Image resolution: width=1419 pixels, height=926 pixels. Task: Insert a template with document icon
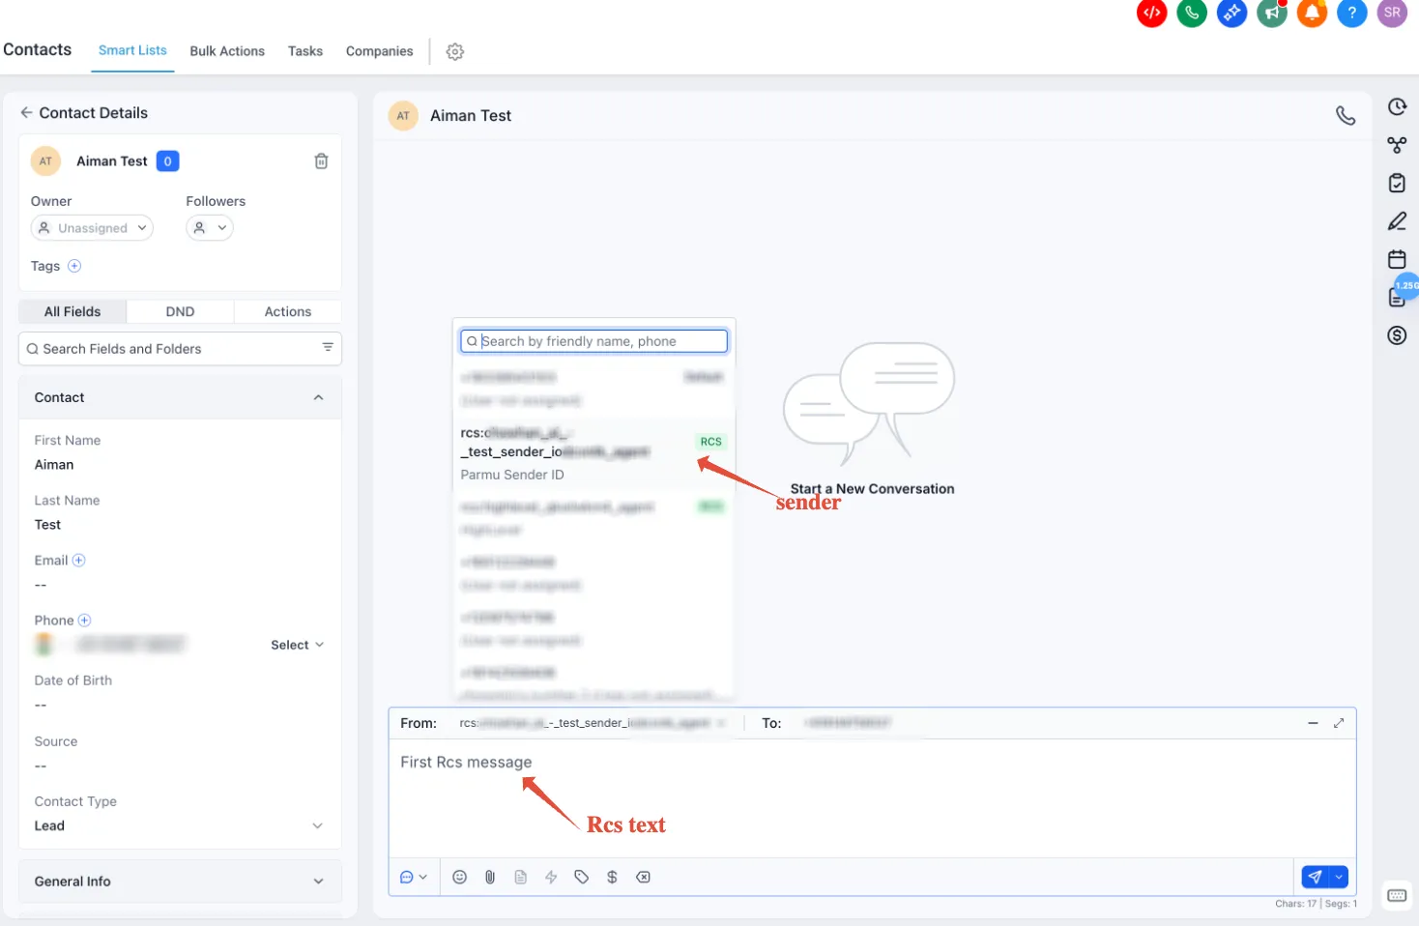(x=521, y=877)
